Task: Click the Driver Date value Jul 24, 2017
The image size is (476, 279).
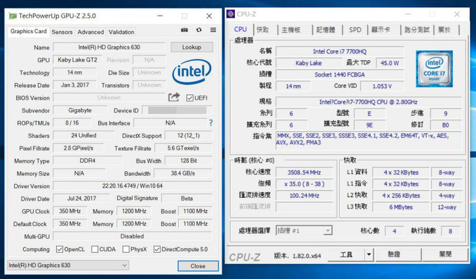Action: 81,199
